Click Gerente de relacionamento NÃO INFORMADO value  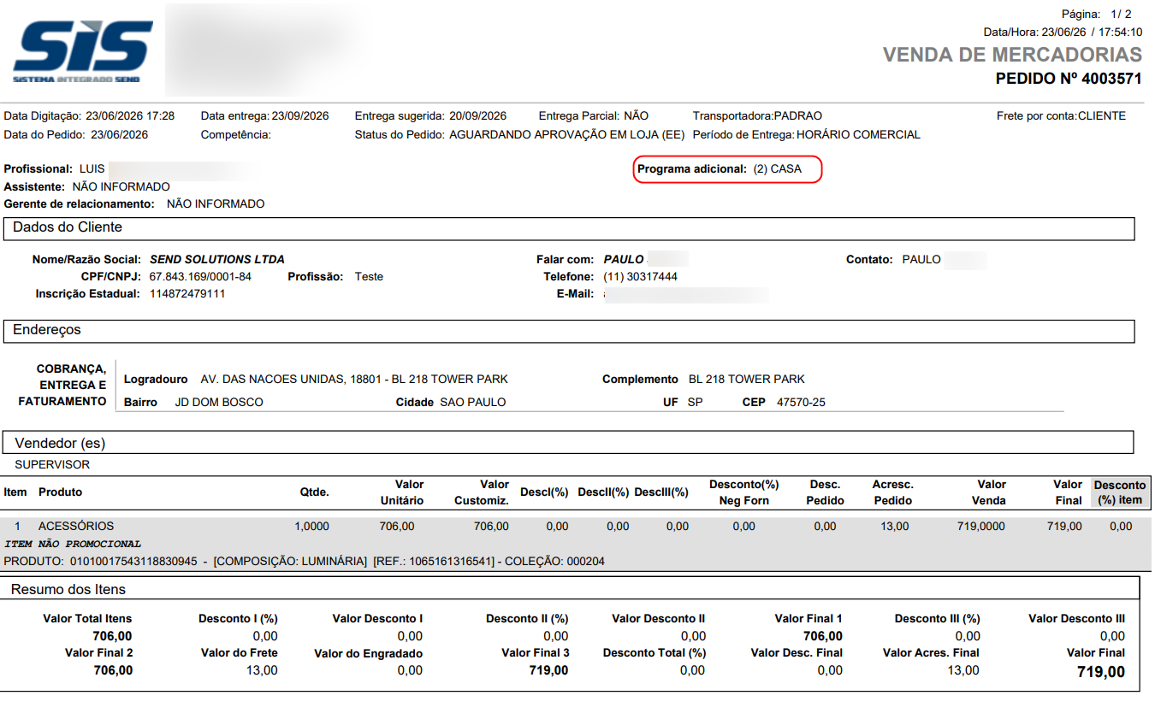coord(216,203)
